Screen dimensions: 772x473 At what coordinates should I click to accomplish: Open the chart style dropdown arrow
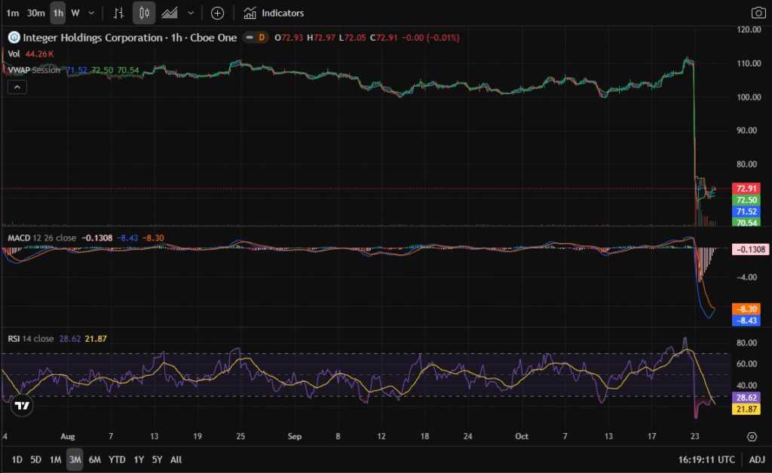(x=191, y=13)
